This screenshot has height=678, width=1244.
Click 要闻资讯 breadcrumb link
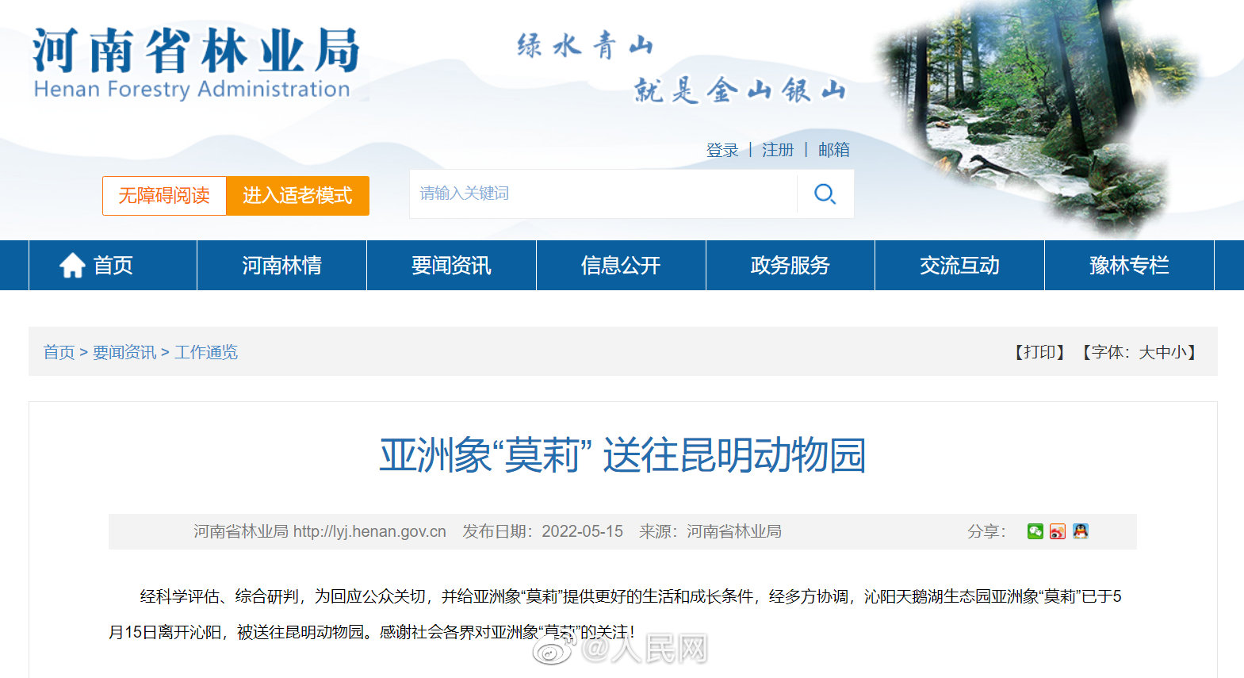[x=124, y=352]
